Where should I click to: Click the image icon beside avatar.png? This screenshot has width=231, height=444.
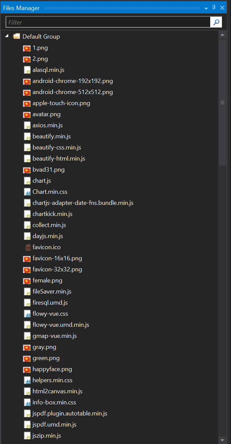pos(27,115)
